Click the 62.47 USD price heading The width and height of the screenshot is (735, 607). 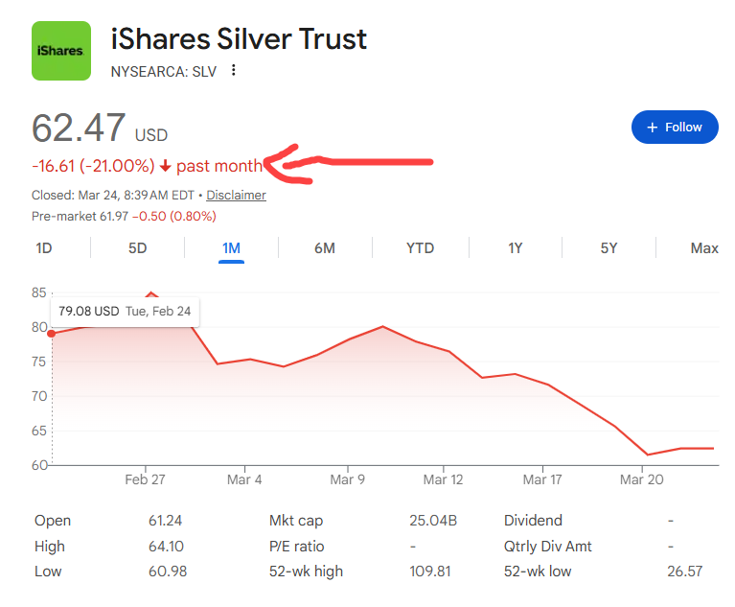100,128
